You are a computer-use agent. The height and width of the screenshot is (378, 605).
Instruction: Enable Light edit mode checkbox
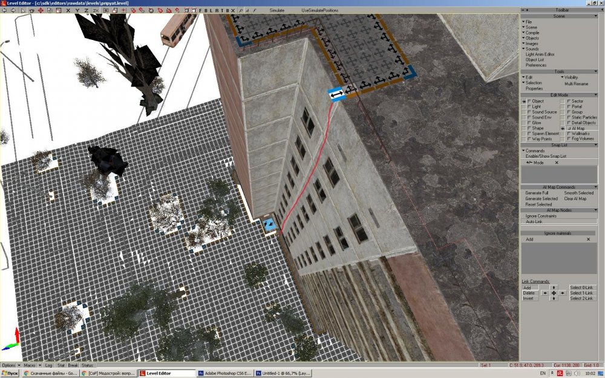point(529,106)
